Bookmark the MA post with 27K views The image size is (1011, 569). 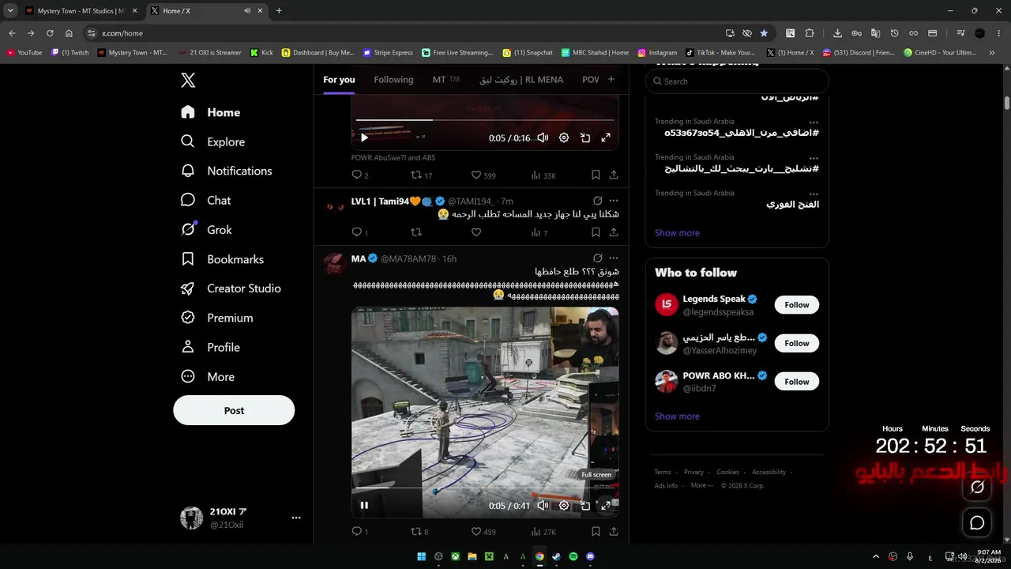tap(596, 532)
